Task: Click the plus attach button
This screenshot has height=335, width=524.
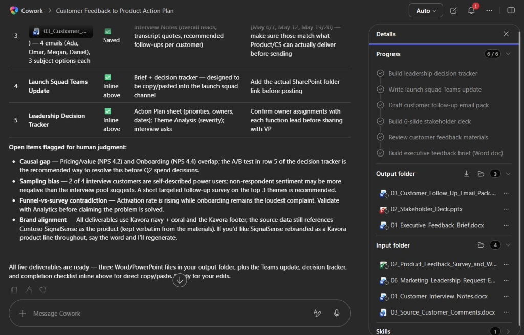Action: [23, 314]
